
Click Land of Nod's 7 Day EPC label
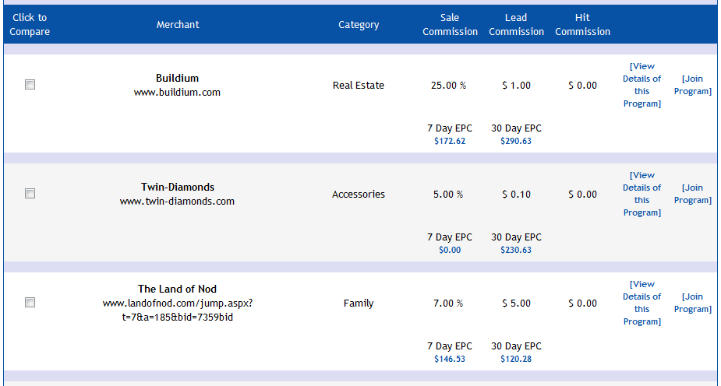pos(450,346)
